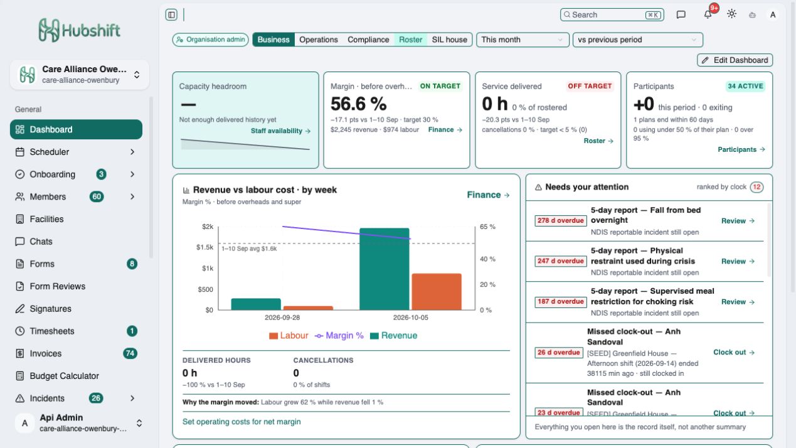Review the Fall from bed overnight report
Screen dimensions: 796x448
click(x=738, y=221)
